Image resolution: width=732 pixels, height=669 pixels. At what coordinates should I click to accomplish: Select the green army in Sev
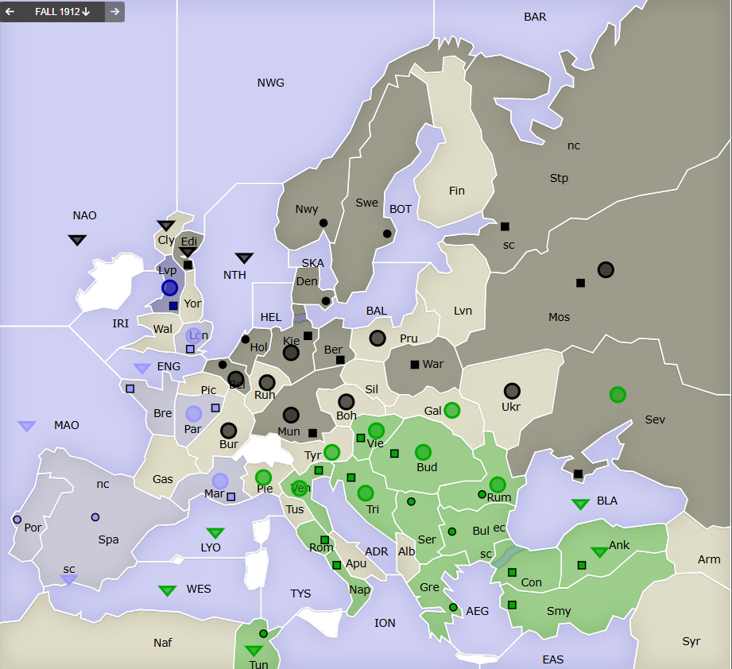click(x=618, y=395)
